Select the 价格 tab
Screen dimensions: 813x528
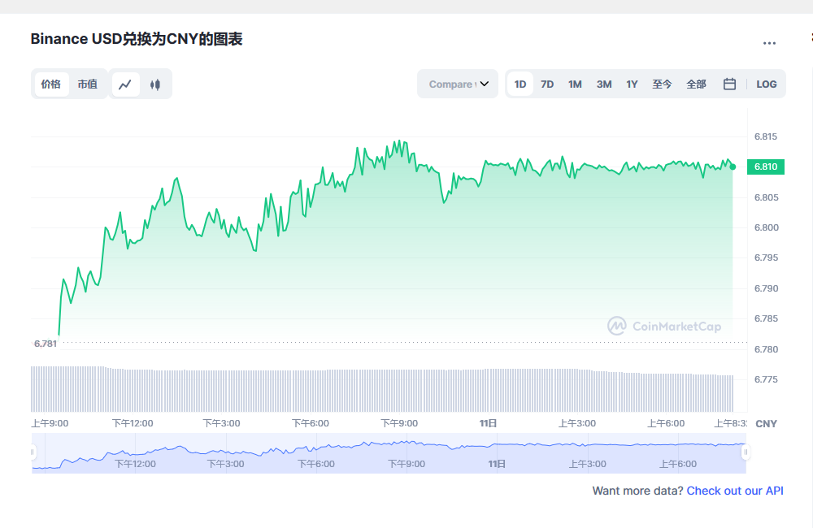click(51, 84)
